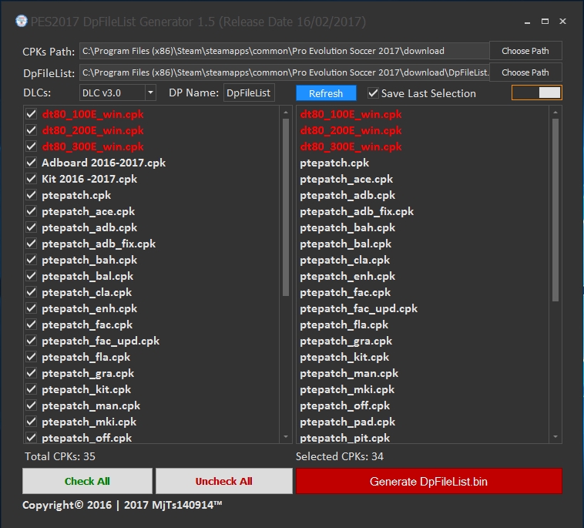The height and width of the screenshot is (528, 584).
Task: Uncheck the dt80_100E_win.cpk checkbox
Action: click(x=32, y=114)
